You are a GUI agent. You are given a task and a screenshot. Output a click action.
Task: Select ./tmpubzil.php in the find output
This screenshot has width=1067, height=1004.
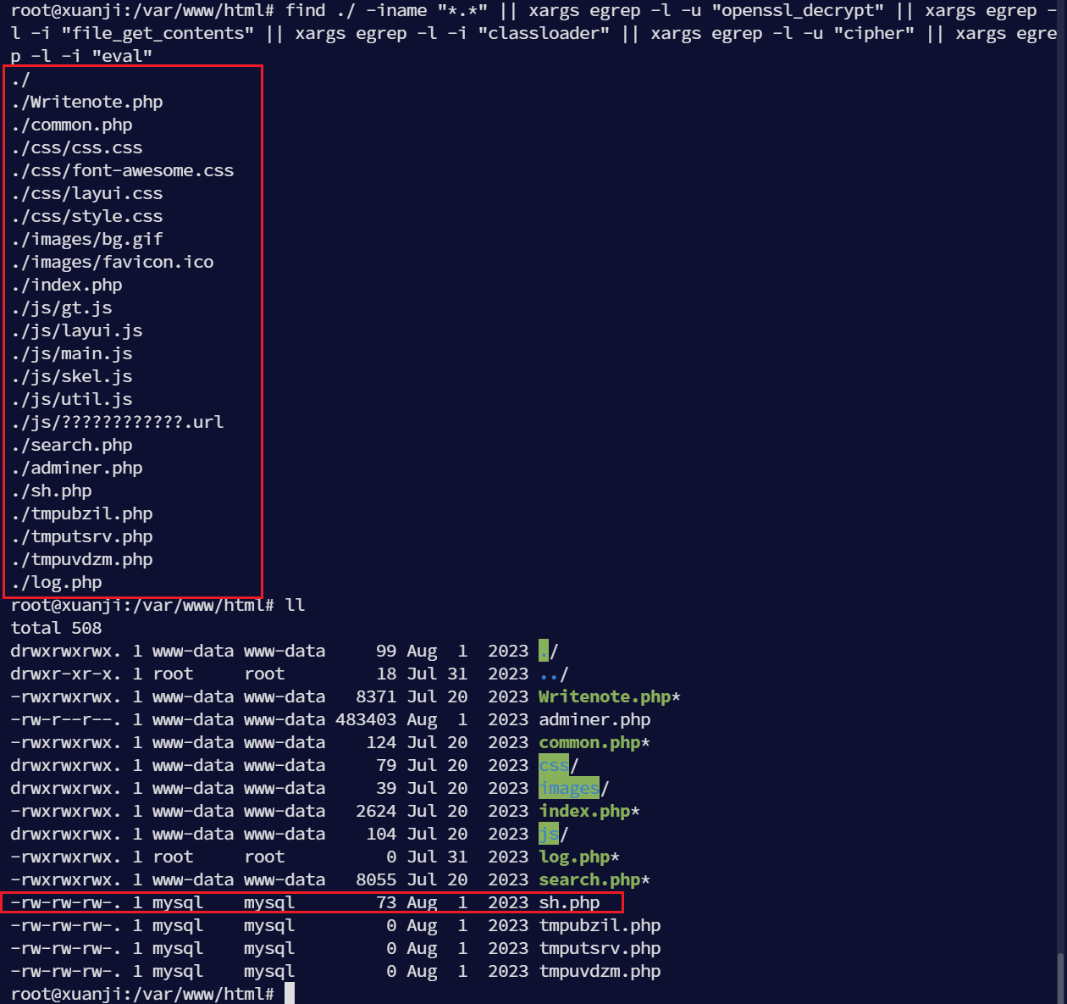pyautogui.click(x=82, y=513)
